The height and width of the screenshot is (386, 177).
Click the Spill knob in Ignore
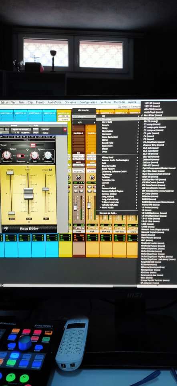click(34, 155)
